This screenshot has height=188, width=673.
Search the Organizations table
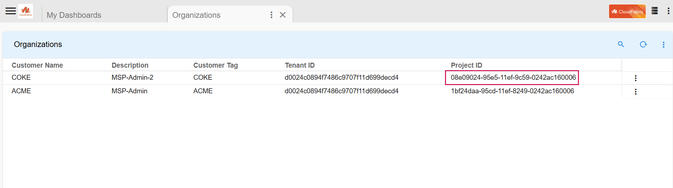click(x=621, y=44)
